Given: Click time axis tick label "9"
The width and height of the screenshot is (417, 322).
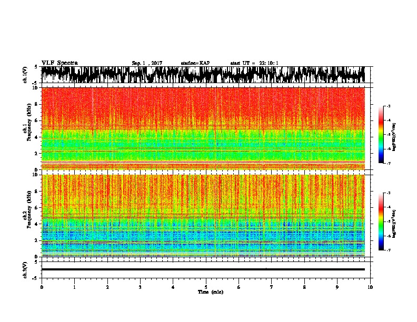Looking at the screenshot, I should tap(337, 287).
